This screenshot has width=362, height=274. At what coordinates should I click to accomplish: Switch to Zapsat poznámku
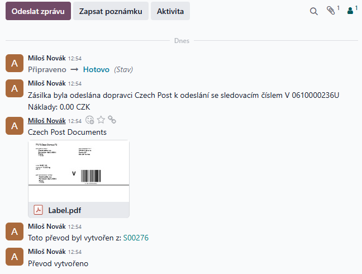(111, 11)
